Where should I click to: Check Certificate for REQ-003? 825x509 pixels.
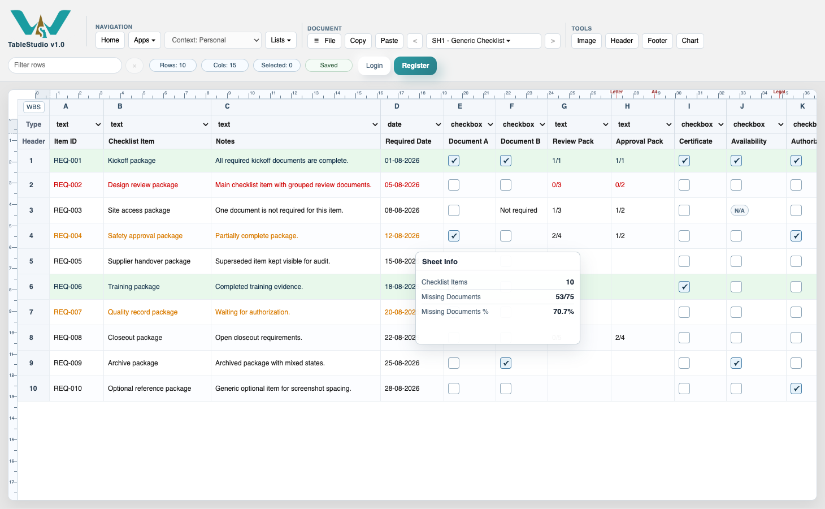(684, 210)
